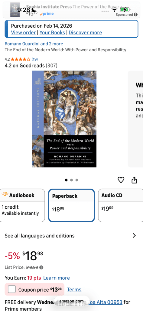Click the Sponsored info icon
Viewport: 143px width, 311px height.
point(135,15)
